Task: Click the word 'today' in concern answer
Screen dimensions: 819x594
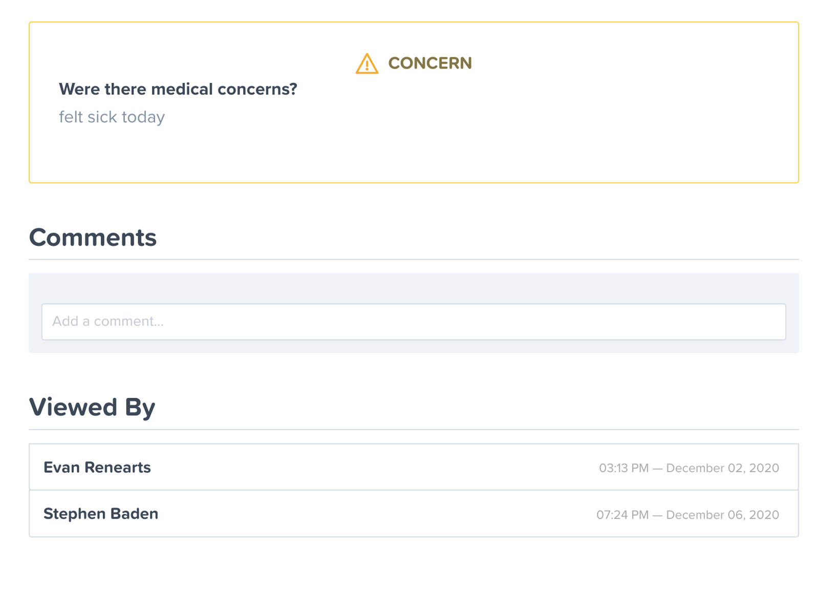Action: click(143, 117)
